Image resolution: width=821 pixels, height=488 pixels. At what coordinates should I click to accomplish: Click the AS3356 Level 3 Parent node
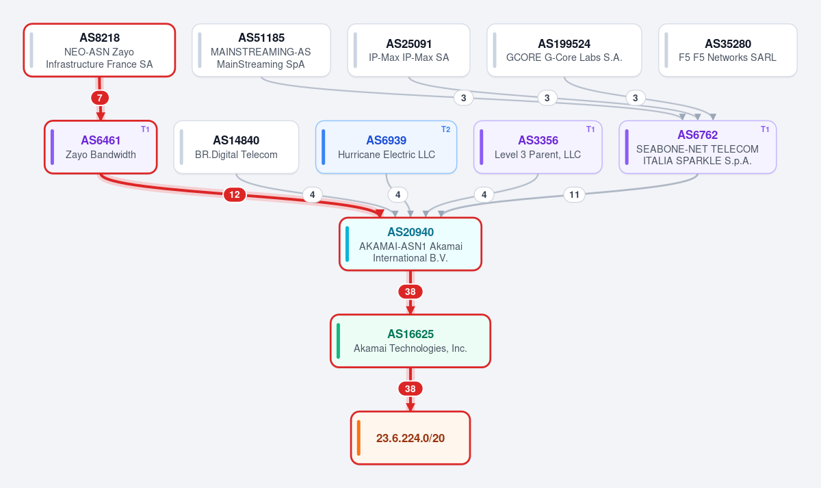[x=538, y=147]
